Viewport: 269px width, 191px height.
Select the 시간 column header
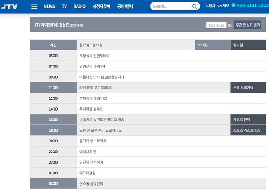tap(53, 45)
